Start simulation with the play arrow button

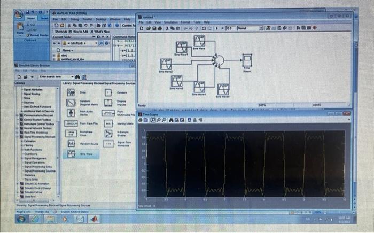pyautogui.click(x=217, y=28)
